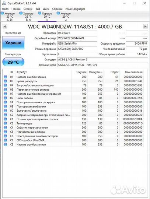Click status icon for attribute 05
The height and width of the screenshot is (199, 150).
[5, 90]
